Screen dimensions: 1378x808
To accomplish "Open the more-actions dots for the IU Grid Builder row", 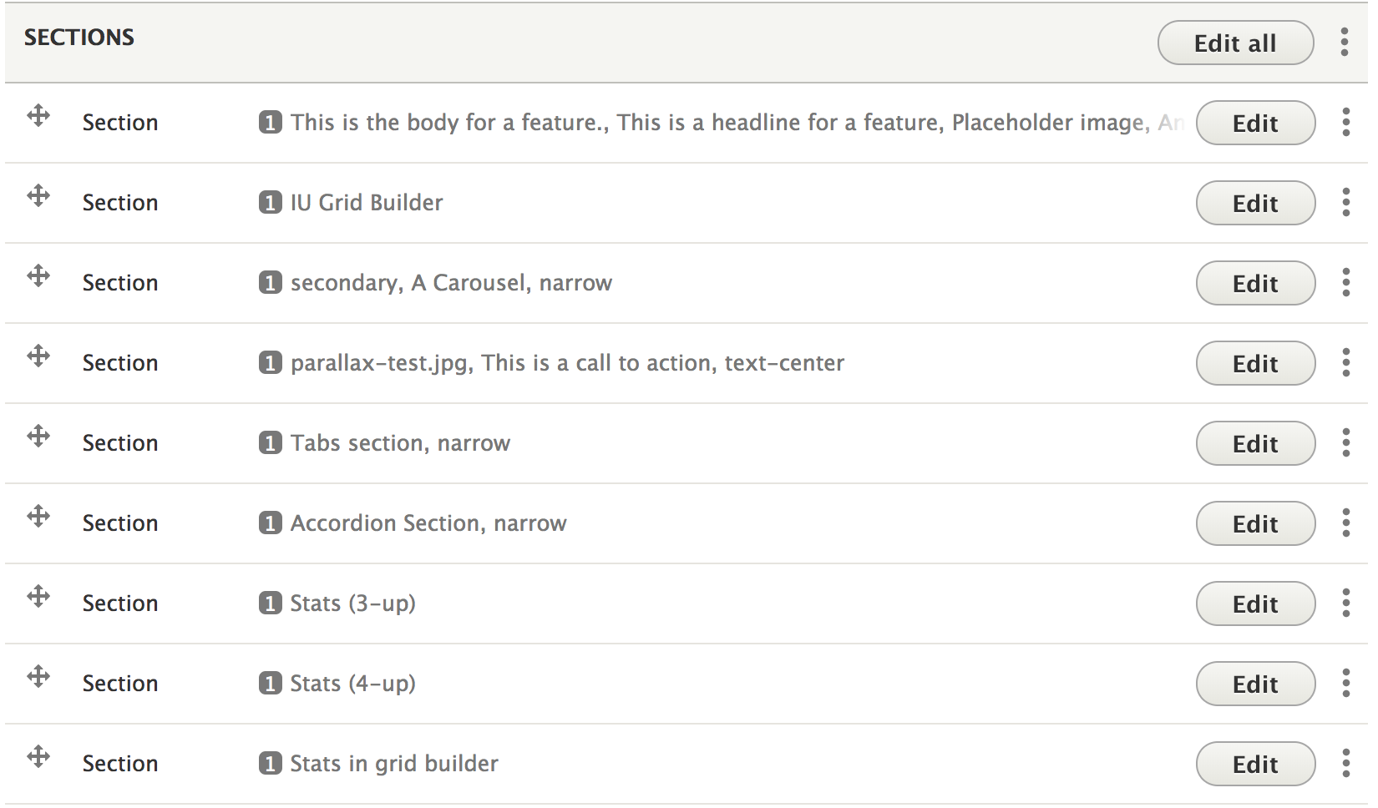I will 1345,202.
